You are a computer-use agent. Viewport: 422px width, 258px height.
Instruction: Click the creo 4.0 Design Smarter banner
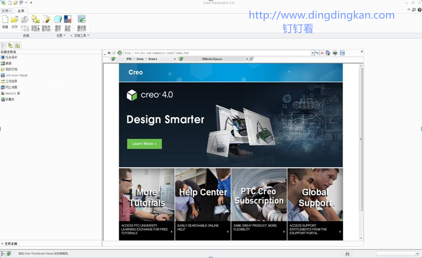click(x=231, y=125)
